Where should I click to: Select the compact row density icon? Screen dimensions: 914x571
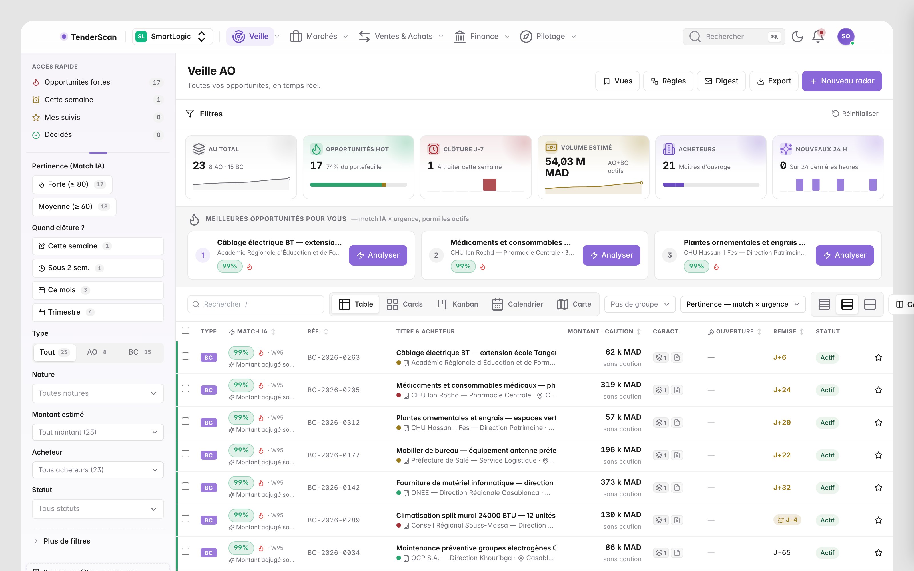pyautogui.click(x=824, y=304)
